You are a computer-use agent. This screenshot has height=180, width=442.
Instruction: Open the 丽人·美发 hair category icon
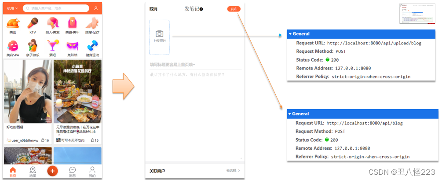point(53,23)
